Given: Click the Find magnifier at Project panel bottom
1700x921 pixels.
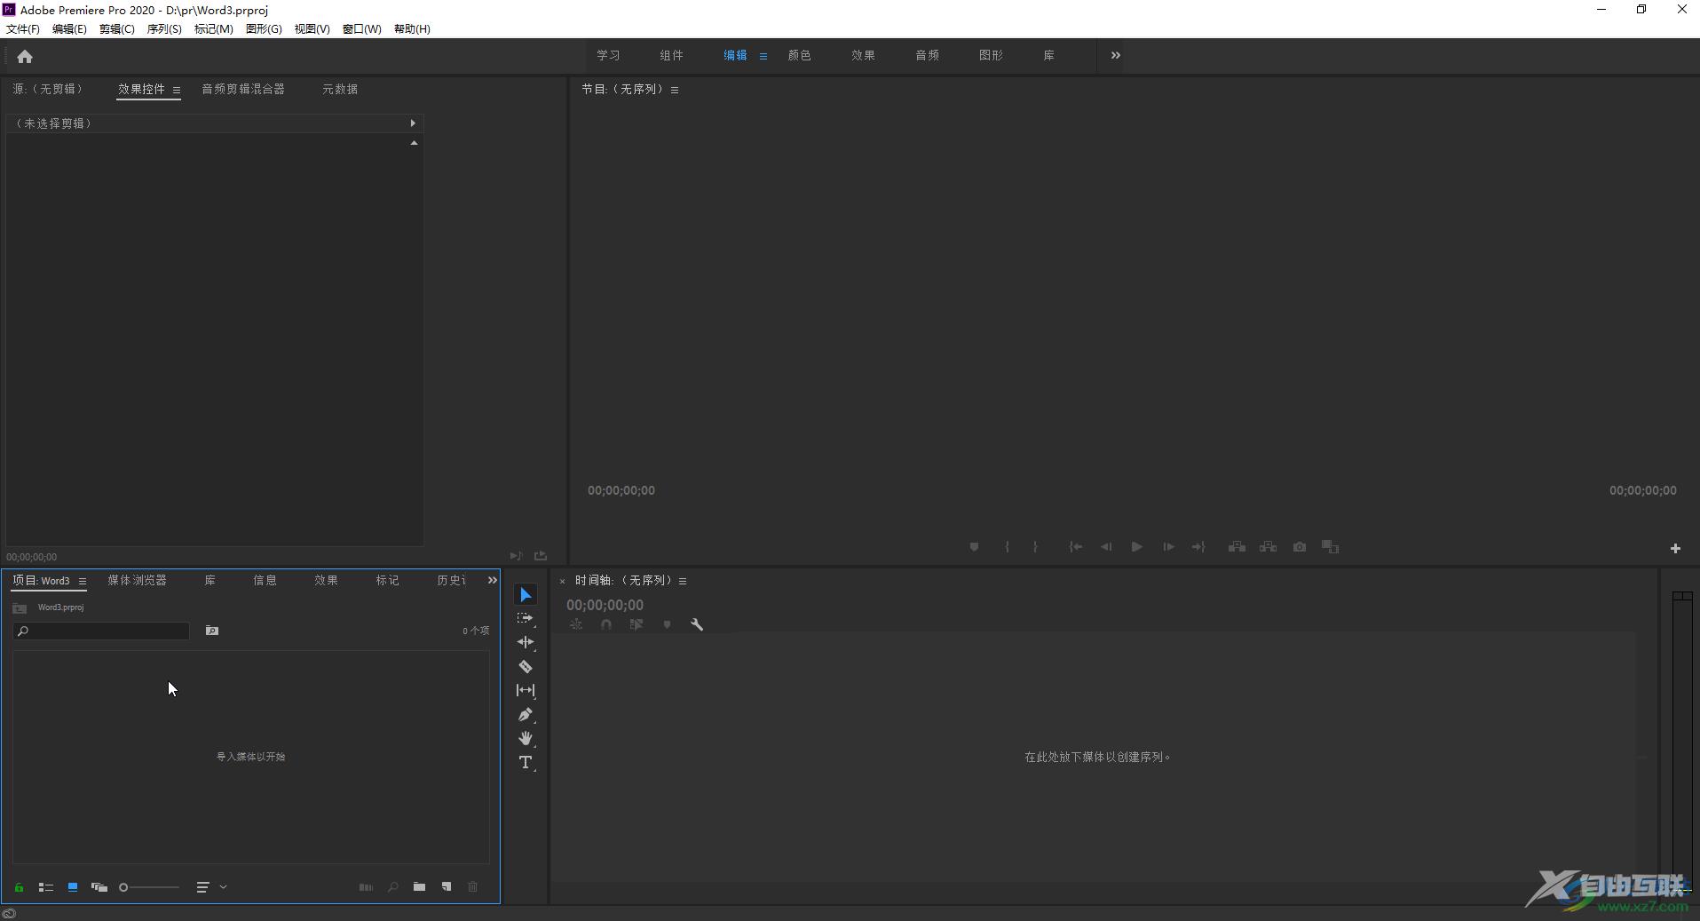Looking at the screenshot, I should click(392, 886).
